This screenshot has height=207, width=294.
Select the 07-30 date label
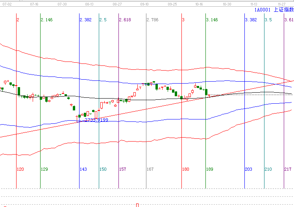(62, 4)
